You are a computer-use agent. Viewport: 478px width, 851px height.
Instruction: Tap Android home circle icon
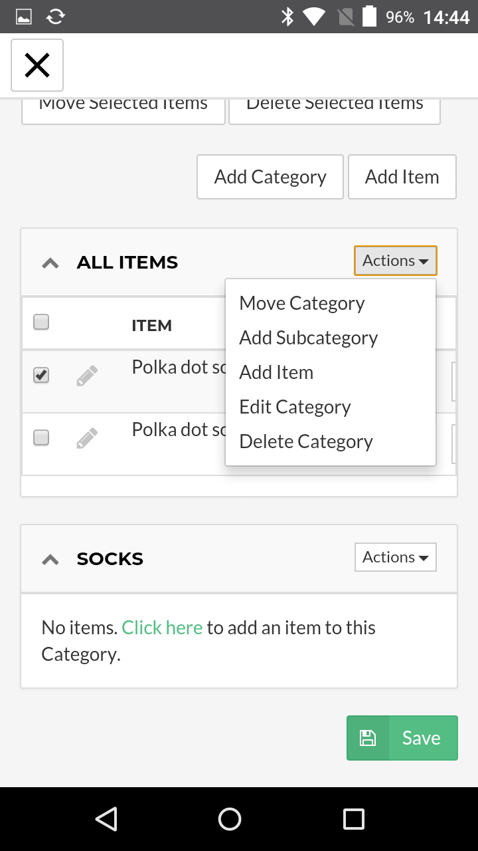point(230,819)
